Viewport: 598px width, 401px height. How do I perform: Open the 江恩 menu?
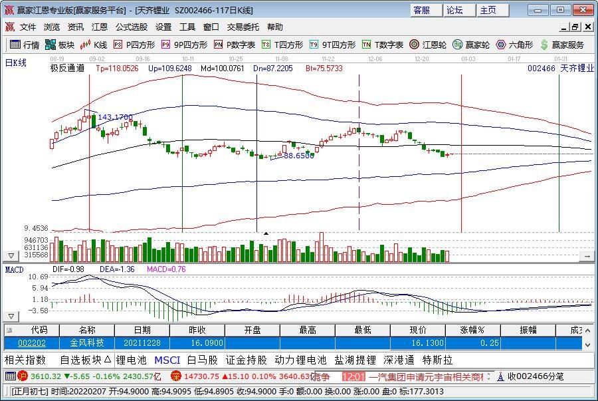point(100,27)
